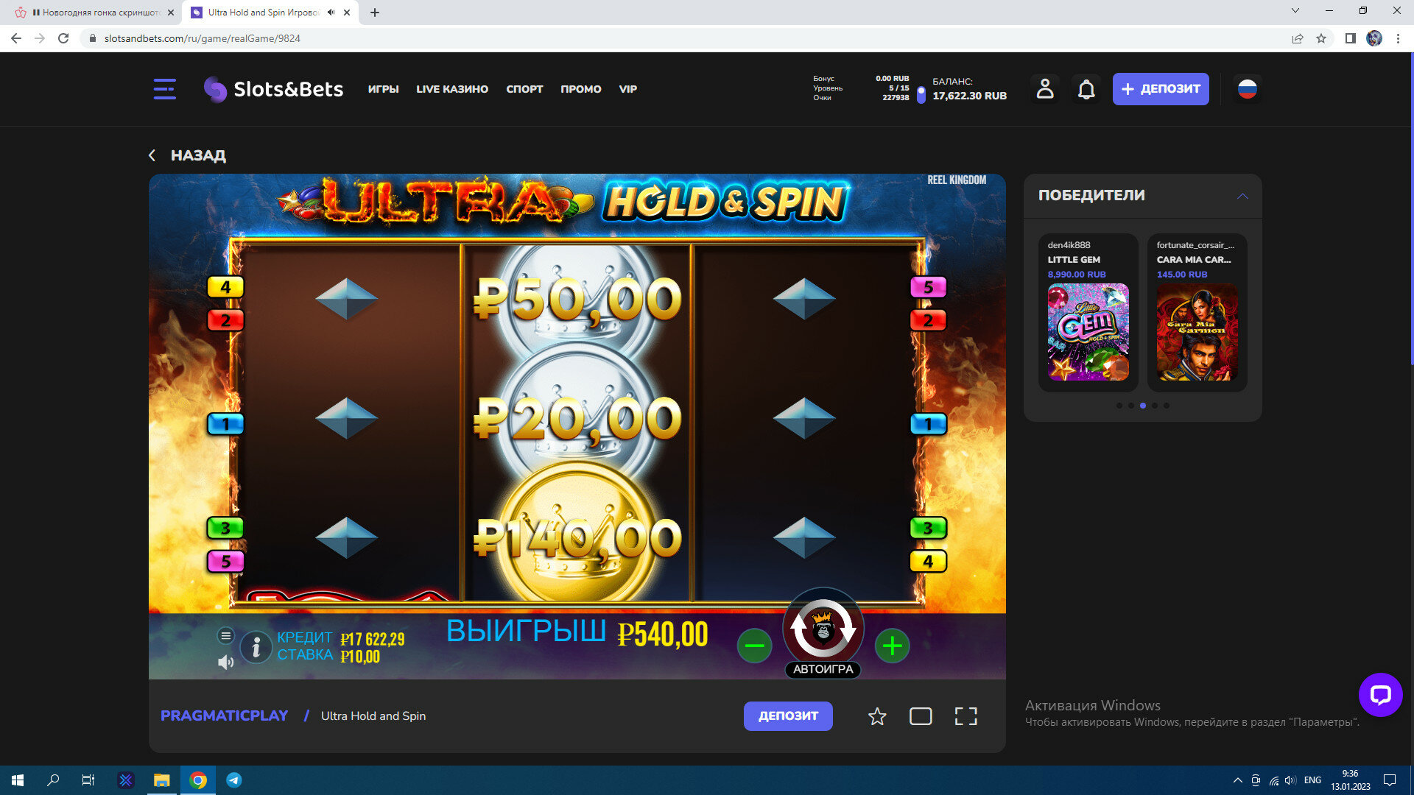The image size is (1414, 795).
Task: Add the game to favorites with the star
Action: pos(876,716)
